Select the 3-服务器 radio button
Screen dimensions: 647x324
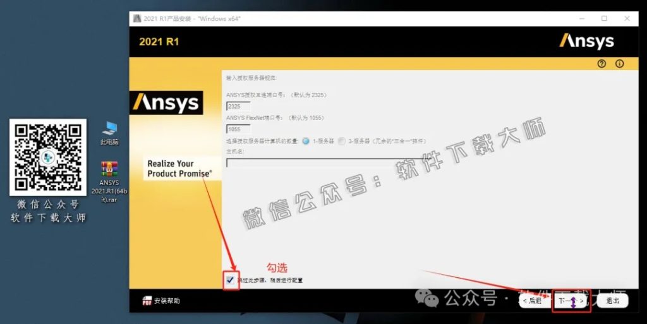click(x=341, y=141)
